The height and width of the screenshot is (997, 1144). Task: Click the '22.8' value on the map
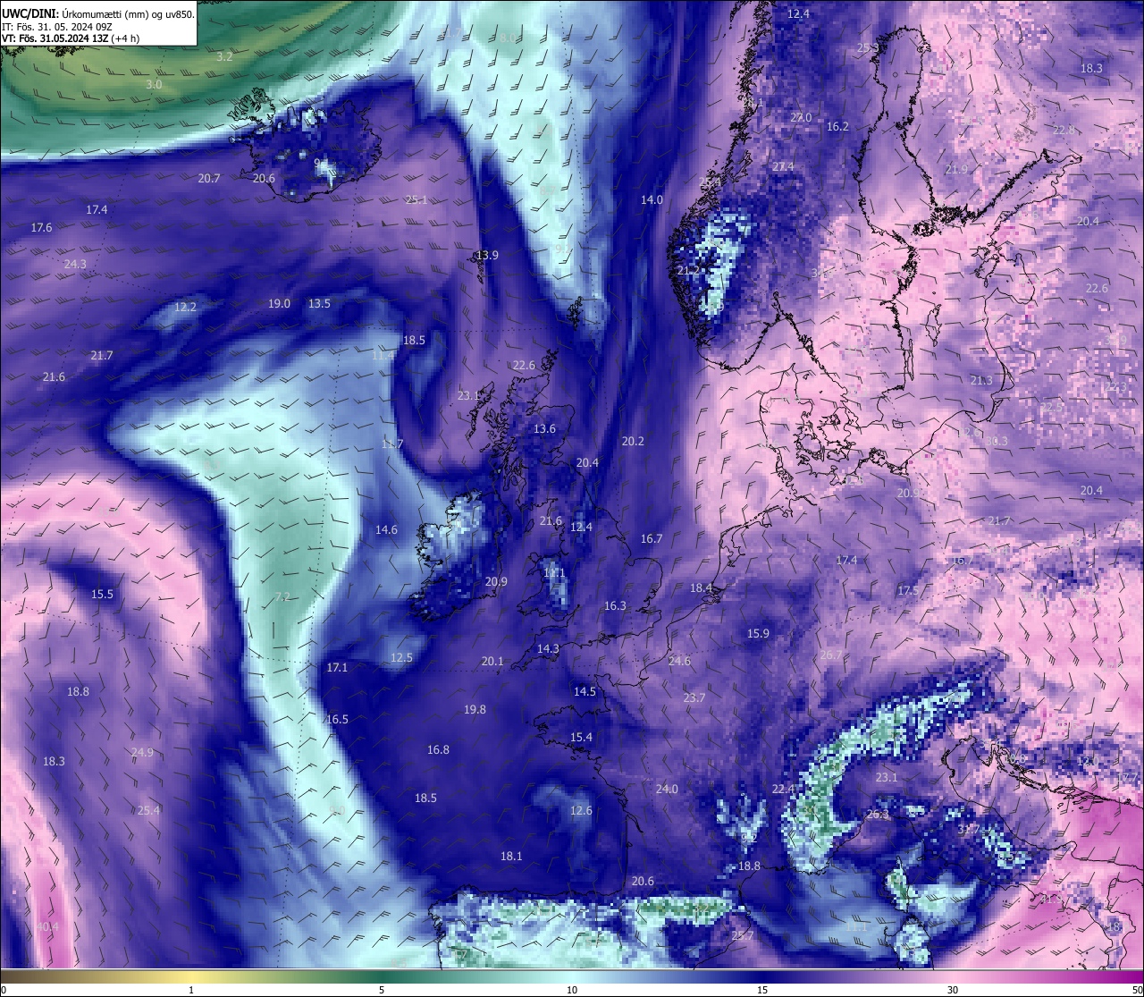pyautogui.click(x=1064, y=131)
